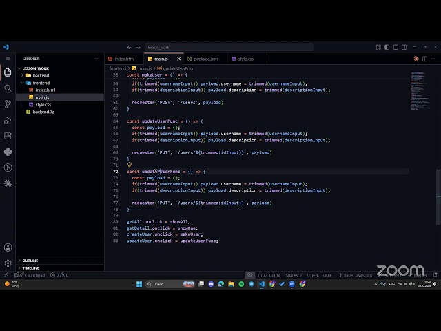Open style.css in the file tree
The width and height of the screenshot is (441, 331).
[43, 104]
